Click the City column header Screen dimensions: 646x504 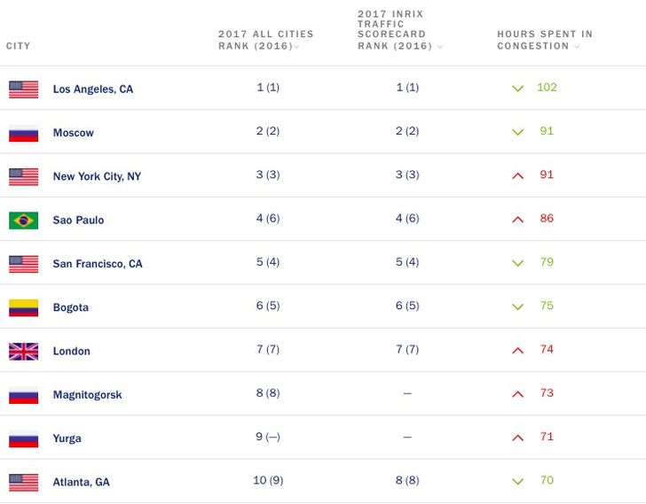[19, 46]
